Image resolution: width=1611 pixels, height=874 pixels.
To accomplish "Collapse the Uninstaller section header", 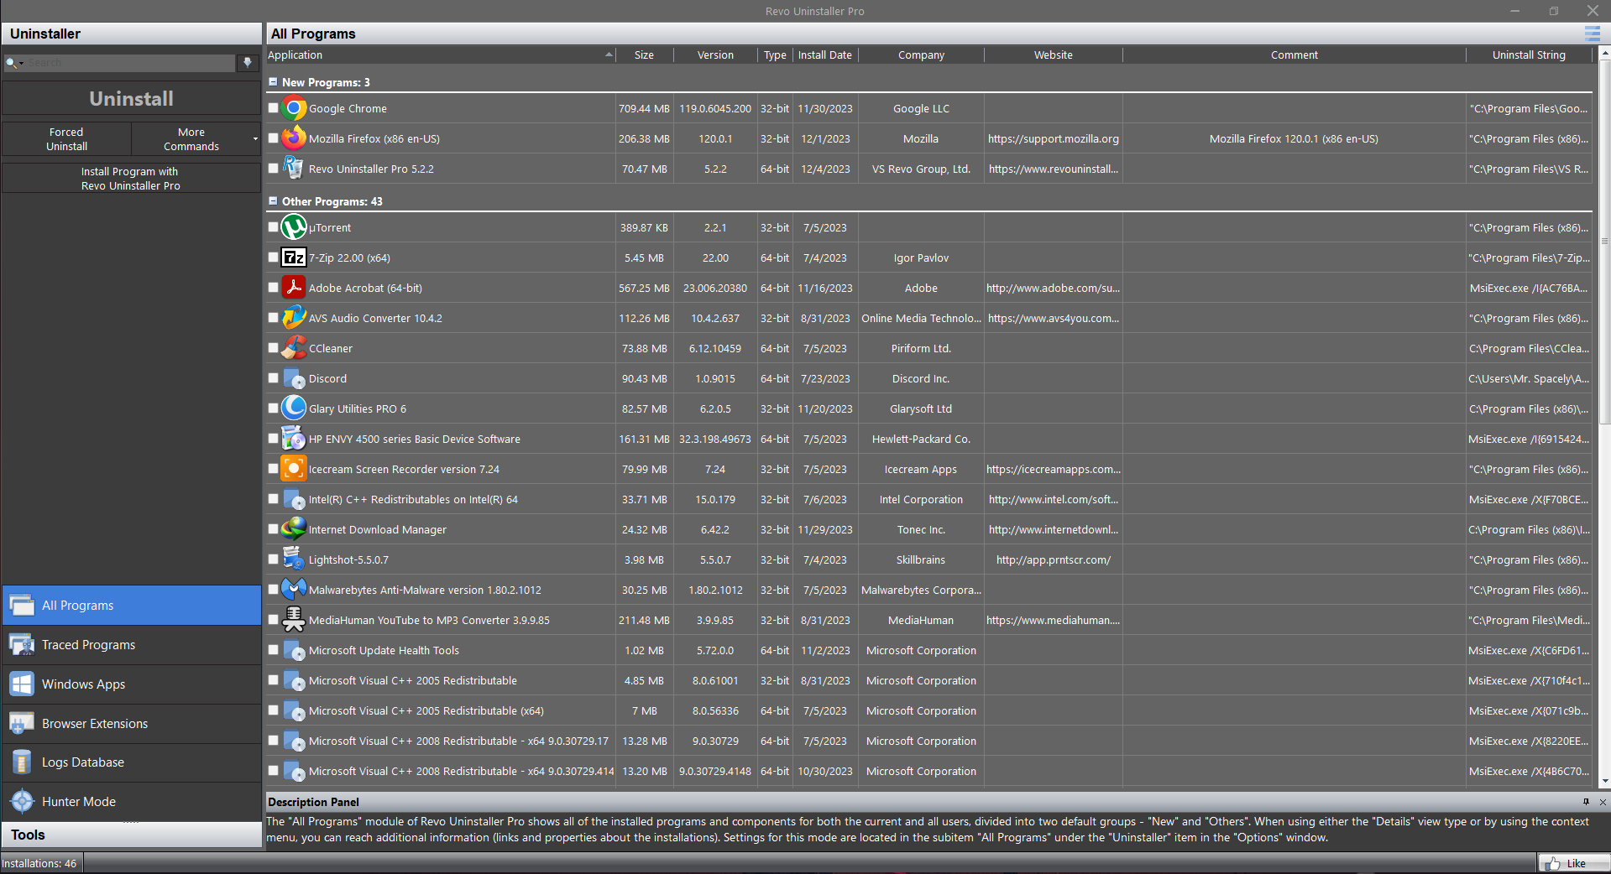I will pos(132,34).
